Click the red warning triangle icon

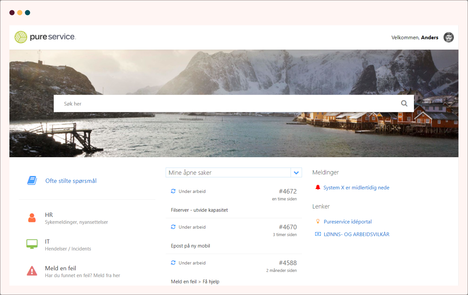32,271
